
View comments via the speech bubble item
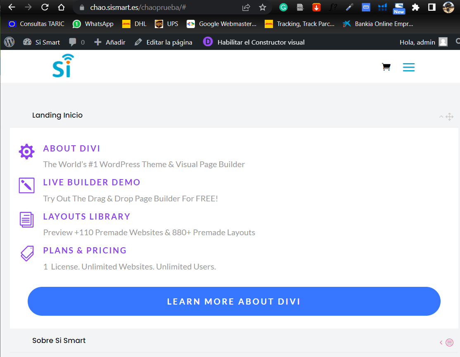pos(76,42)
